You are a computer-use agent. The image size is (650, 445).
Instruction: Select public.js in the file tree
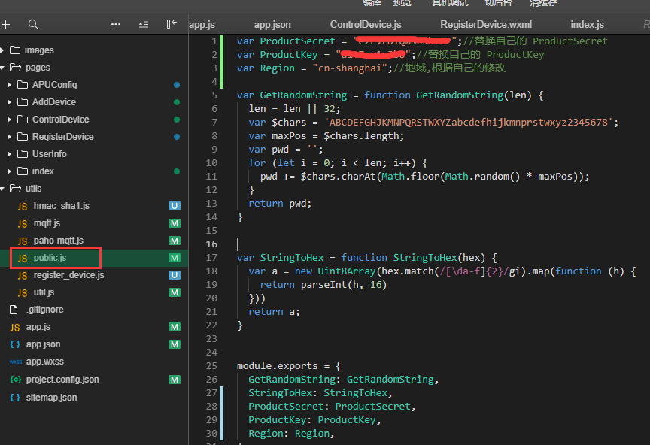(x=94, y=258)
